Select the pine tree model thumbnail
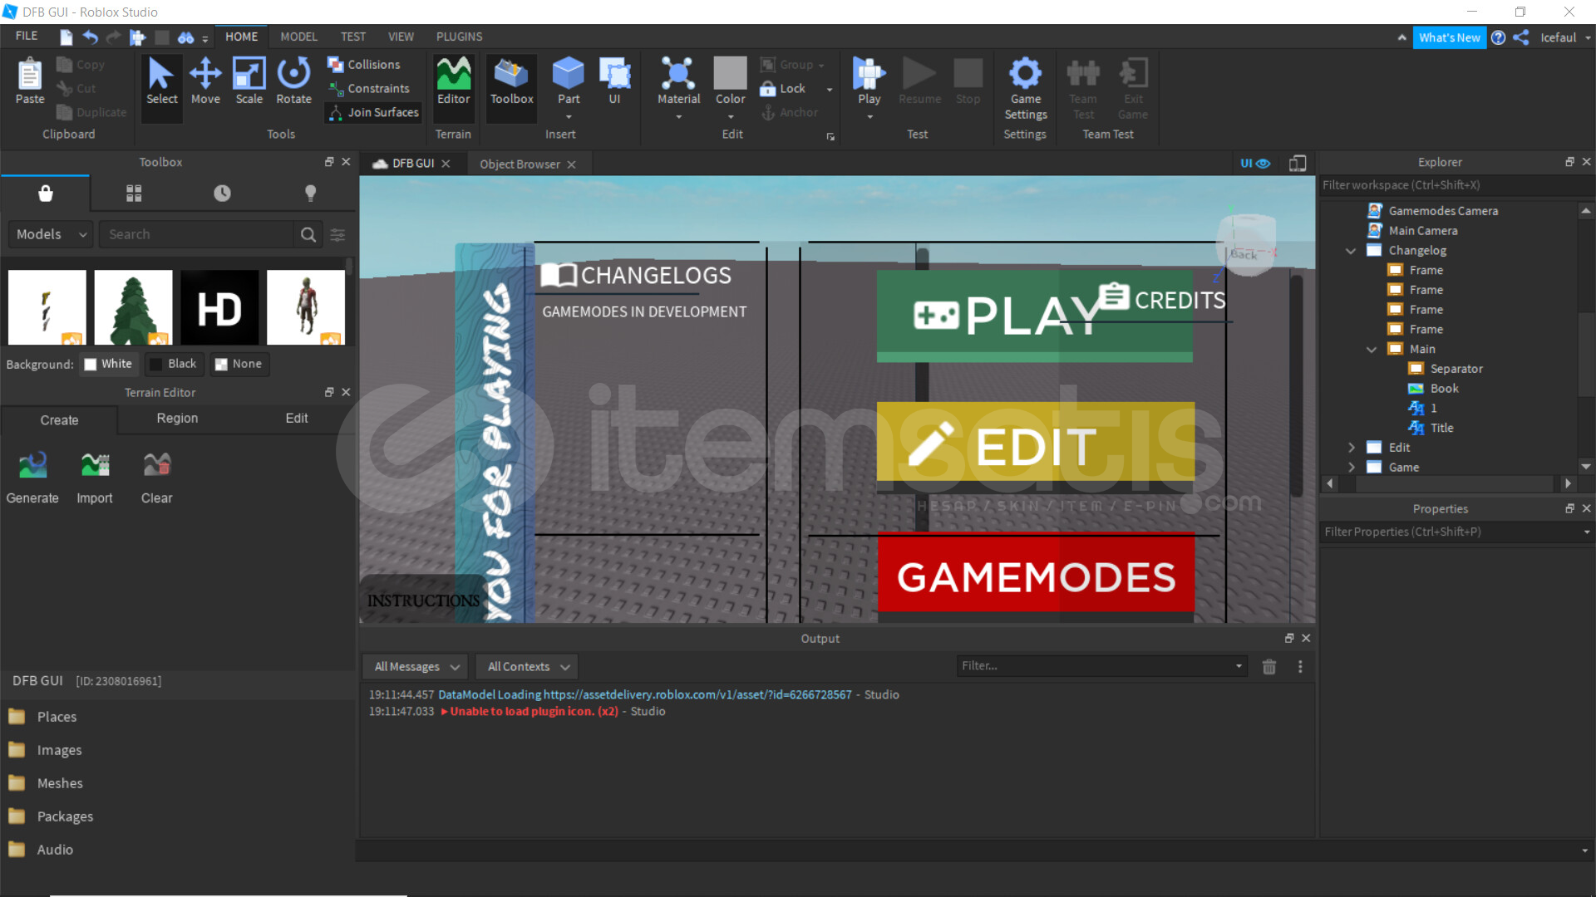Image resolution: width=1596 pixels, height=897 pixels. tap(133, 307)
